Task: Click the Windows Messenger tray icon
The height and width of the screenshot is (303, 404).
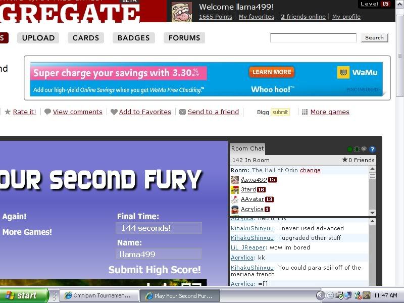Action: [x=358, y=295]
